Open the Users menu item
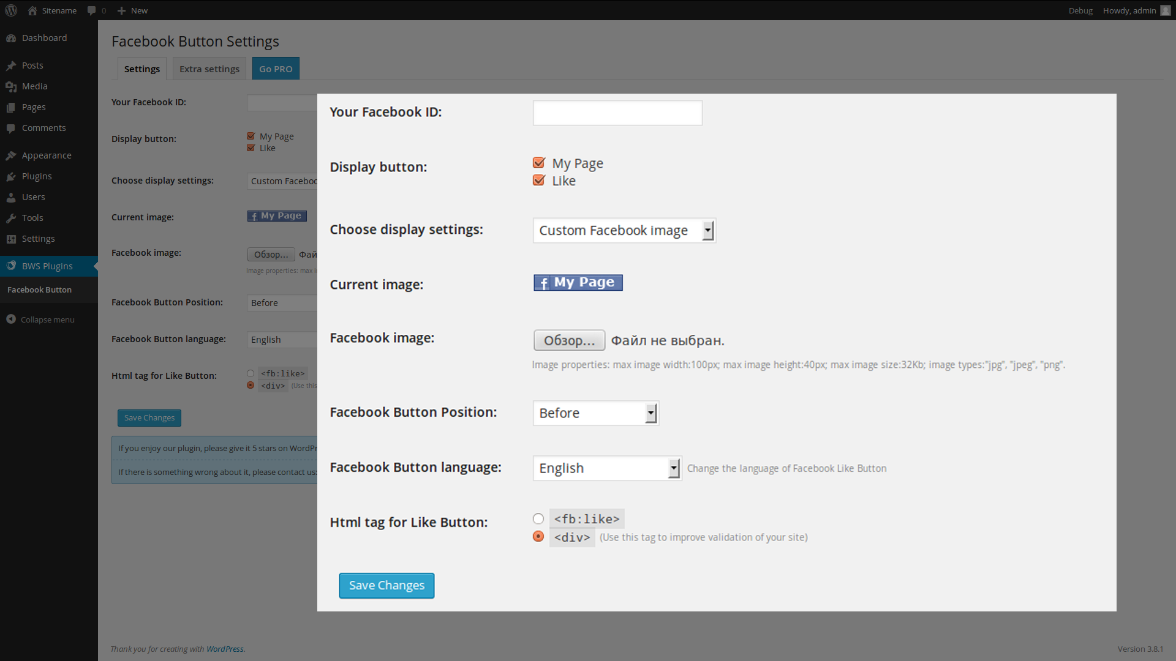This screenshot has width=1176, height=661. point(49,197)
